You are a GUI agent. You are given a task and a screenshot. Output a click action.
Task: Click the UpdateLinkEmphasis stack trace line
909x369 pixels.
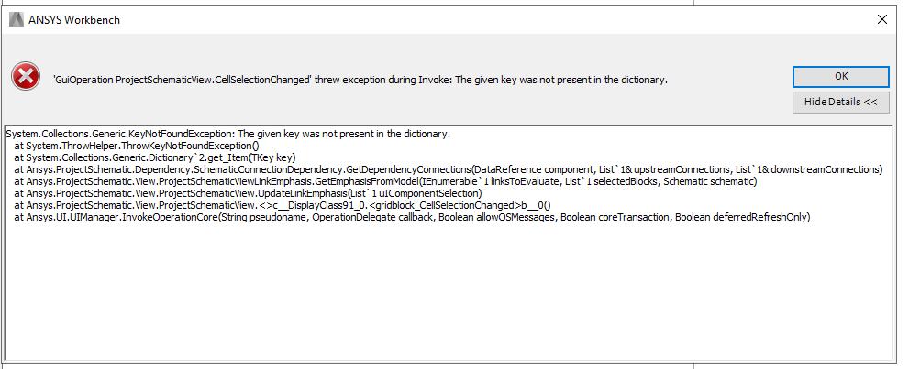coord(248,193)
